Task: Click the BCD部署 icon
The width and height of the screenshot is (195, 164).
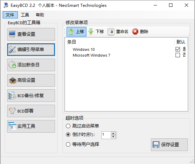Action: click(x=12, y=111)
